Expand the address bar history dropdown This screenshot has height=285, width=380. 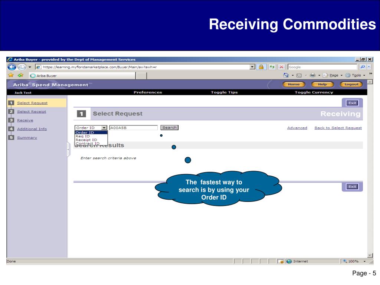(252, 67)
